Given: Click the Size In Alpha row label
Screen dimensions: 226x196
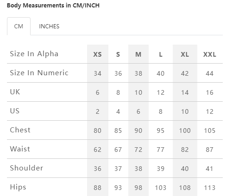Looking at the screenshot, I should (34, 54).
